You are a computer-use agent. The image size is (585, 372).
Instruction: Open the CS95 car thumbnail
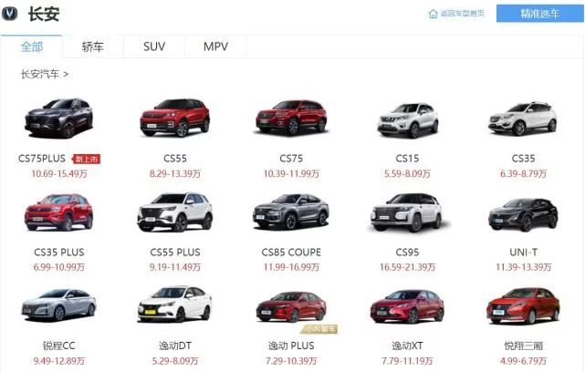click(407, 212)
